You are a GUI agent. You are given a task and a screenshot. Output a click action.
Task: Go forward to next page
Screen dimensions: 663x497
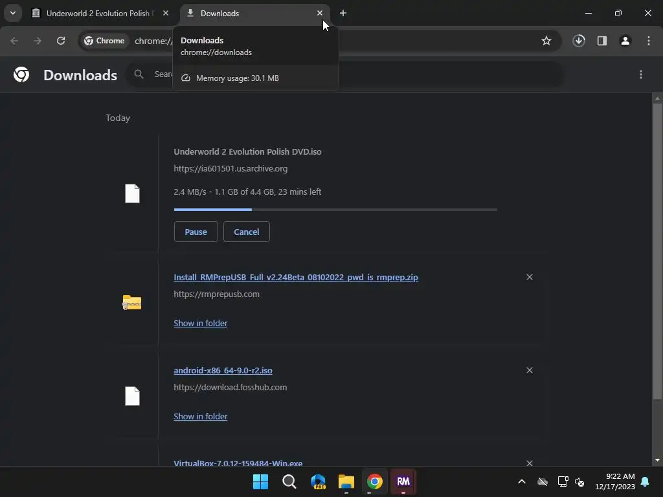38,41
